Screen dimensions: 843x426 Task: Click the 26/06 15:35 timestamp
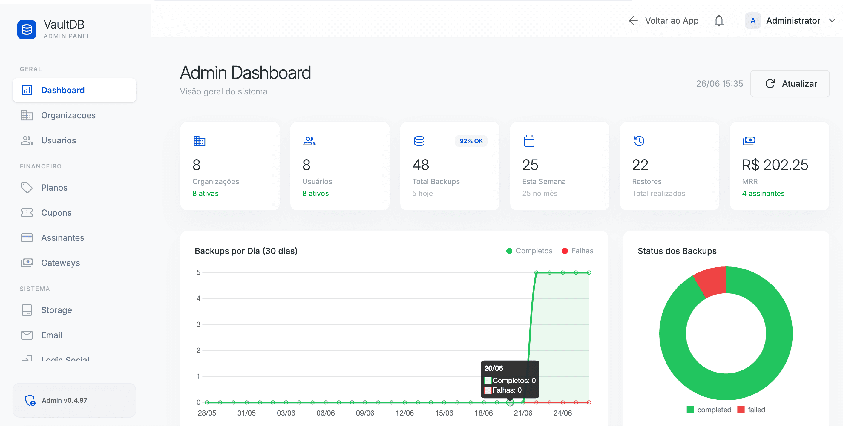click(x=719, y=83)
